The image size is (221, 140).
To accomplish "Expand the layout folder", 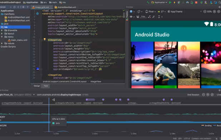I will pos(2,34).
